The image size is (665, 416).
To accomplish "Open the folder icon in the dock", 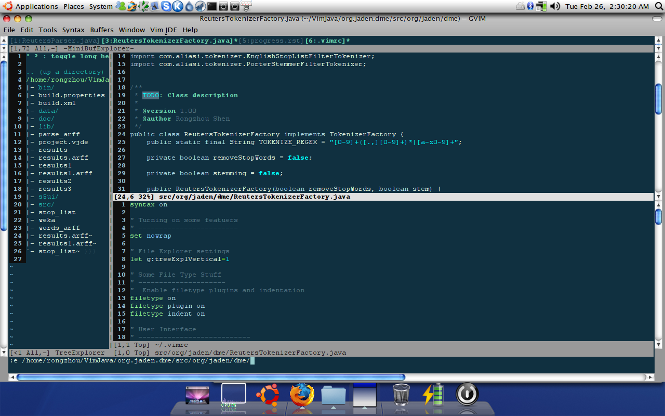I will [334, 395].
